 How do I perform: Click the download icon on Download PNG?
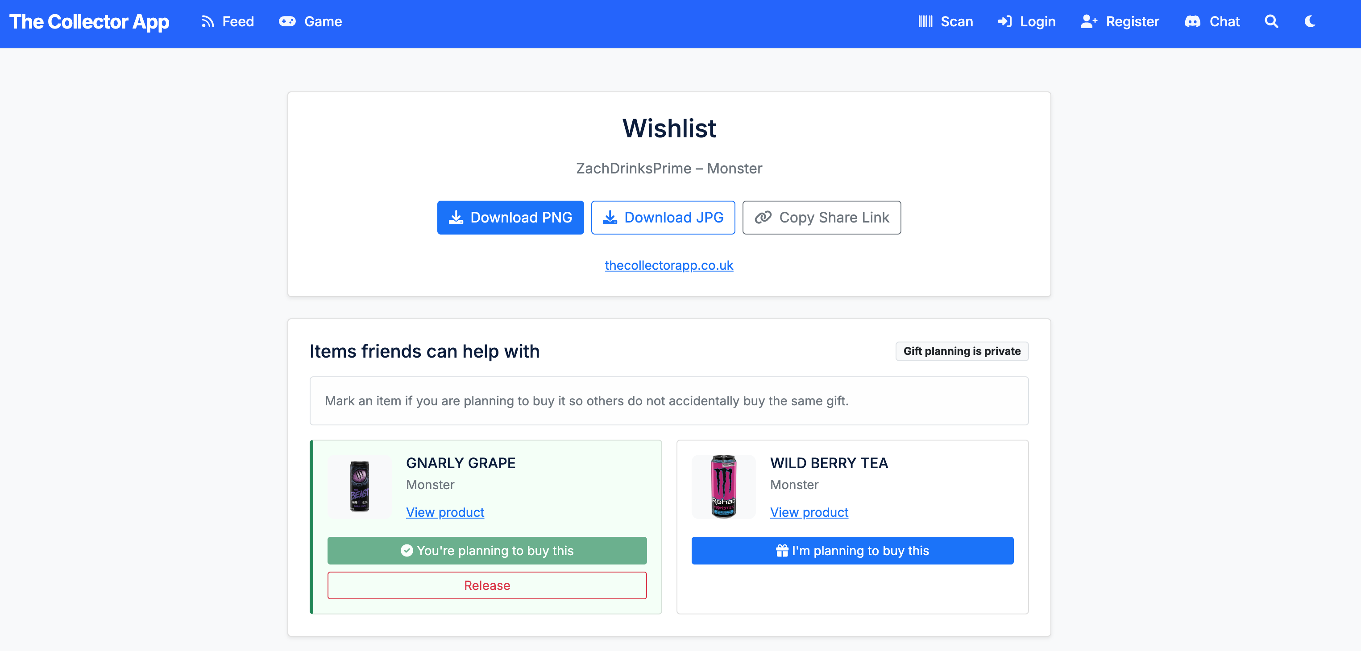(456, 217)
